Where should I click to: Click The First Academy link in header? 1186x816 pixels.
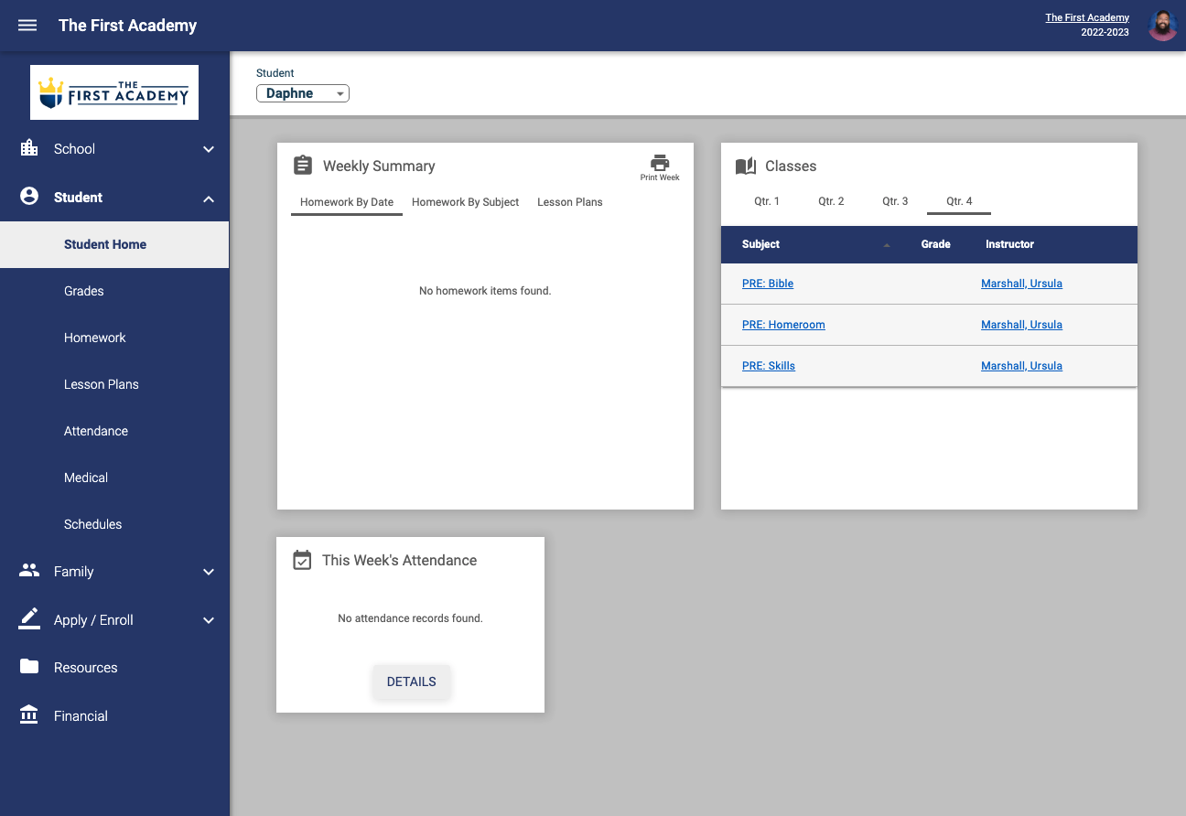pyautogui.click(x=1087, y=18)
